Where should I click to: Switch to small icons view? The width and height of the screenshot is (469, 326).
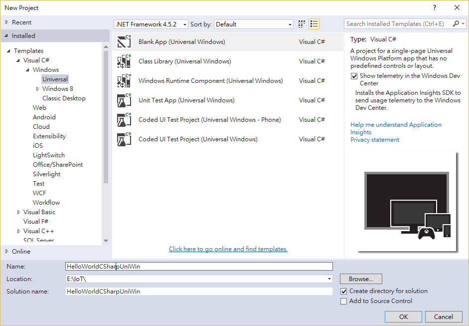tap(302, 24)
